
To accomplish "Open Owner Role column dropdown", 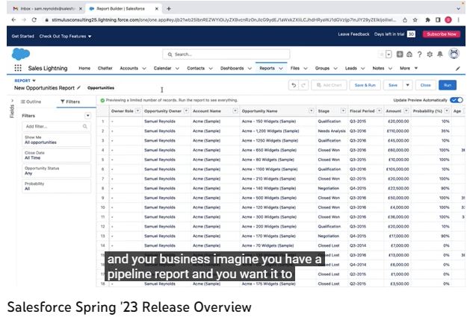I will tap(137, 111).
